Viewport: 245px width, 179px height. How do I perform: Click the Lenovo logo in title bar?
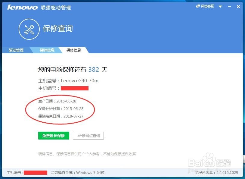pos(23,7)
